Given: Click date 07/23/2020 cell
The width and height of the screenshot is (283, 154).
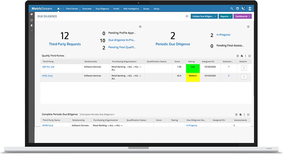Looking at the screenshot, I should 210,76.
